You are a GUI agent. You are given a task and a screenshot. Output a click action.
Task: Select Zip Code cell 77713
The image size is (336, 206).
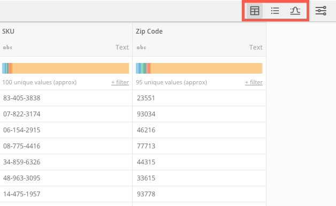point(199,146)
